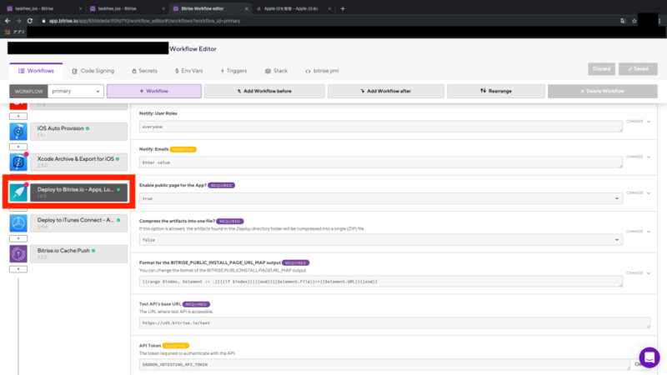This screenshot has height=375, width=667.
Task: Select the Deploy to Bitrise.io step
Action: (78, 192)
